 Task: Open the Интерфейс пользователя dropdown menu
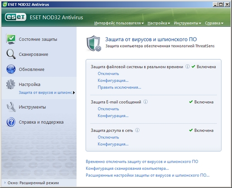[x=119, y=23]
